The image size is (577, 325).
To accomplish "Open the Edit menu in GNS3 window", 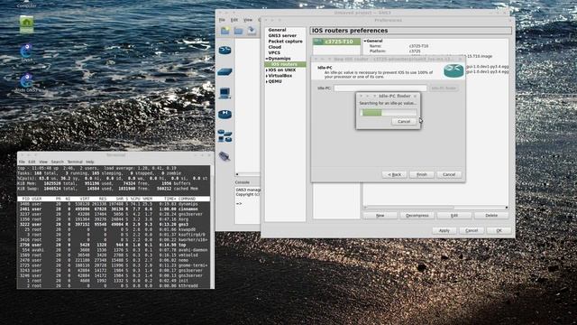I will tap(234, 20).
